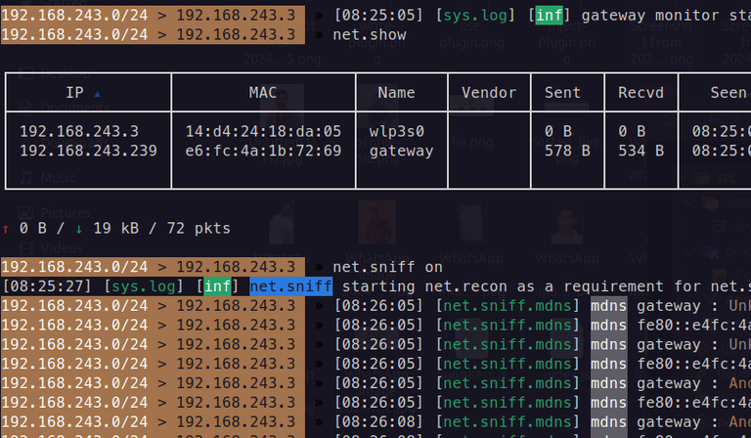The image size is (751, 438).
Task: Click the net.sniff on command text
Action: [x=387, y=267]
